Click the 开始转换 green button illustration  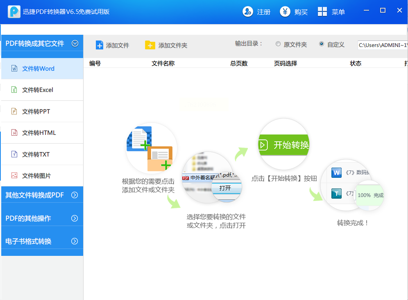284,145
